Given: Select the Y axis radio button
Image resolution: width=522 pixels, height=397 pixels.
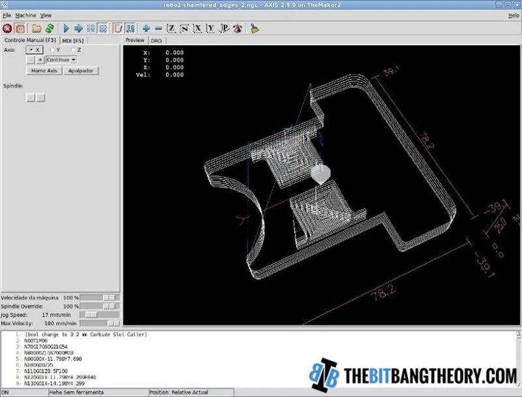Looking at the screenshot, I should [x=52, y=50].
